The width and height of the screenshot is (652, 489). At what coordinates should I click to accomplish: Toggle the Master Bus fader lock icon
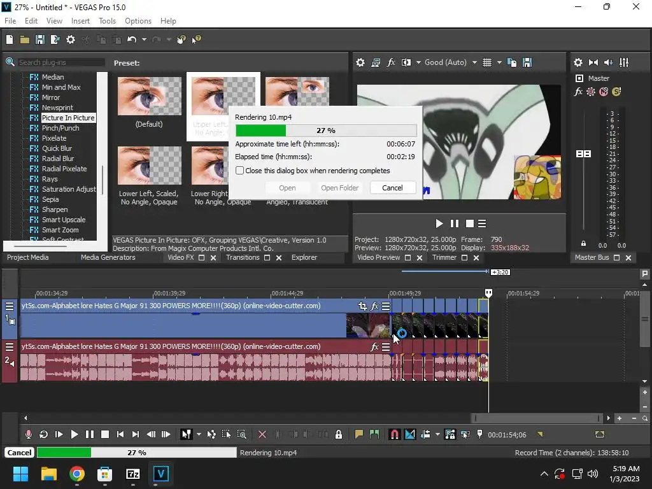tap(583, 244)
